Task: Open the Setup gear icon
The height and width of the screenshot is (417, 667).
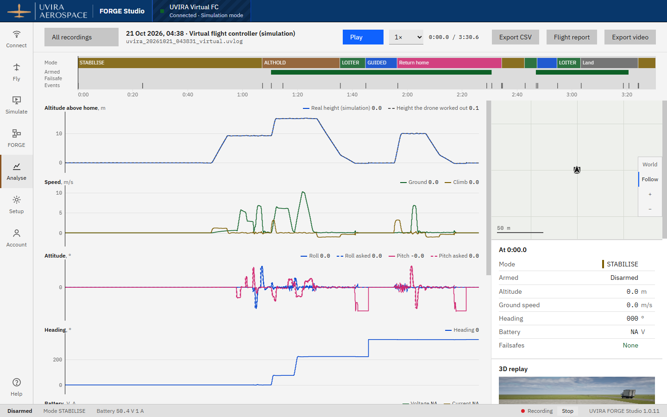Action: [x=17, y=205]
